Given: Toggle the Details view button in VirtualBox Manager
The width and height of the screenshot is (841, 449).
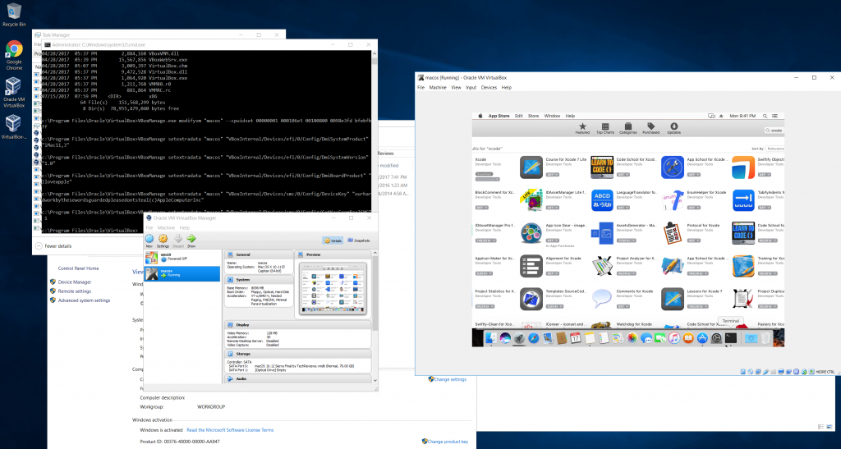Looking at the screenshot, I should (333, 241).
